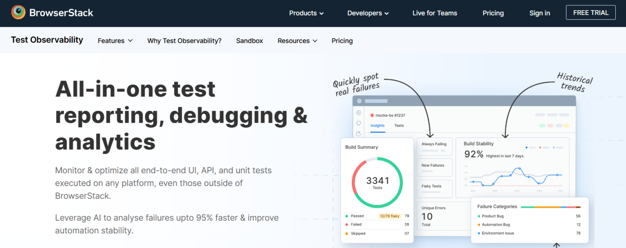Go to the Sandbox page
Screen dimensions: 626x248
tap(249, 41)
